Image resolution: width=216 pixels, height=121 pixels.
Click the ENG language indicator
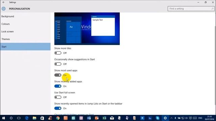[200, 118]
